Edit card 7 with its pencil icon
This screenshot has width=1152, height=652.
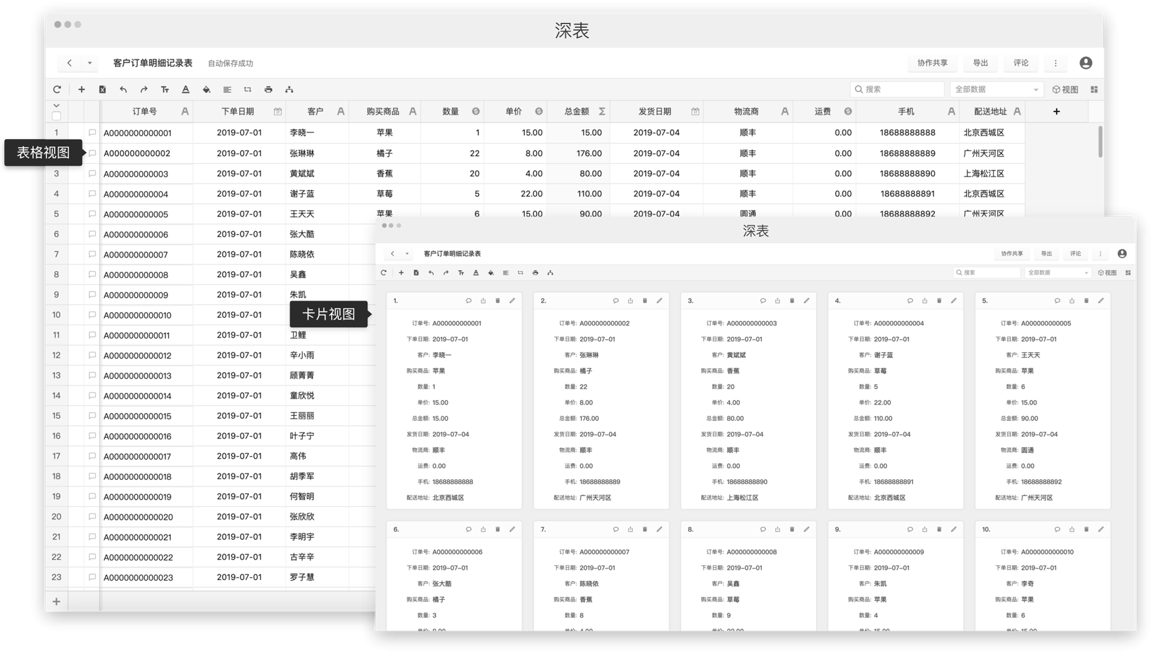659,529
